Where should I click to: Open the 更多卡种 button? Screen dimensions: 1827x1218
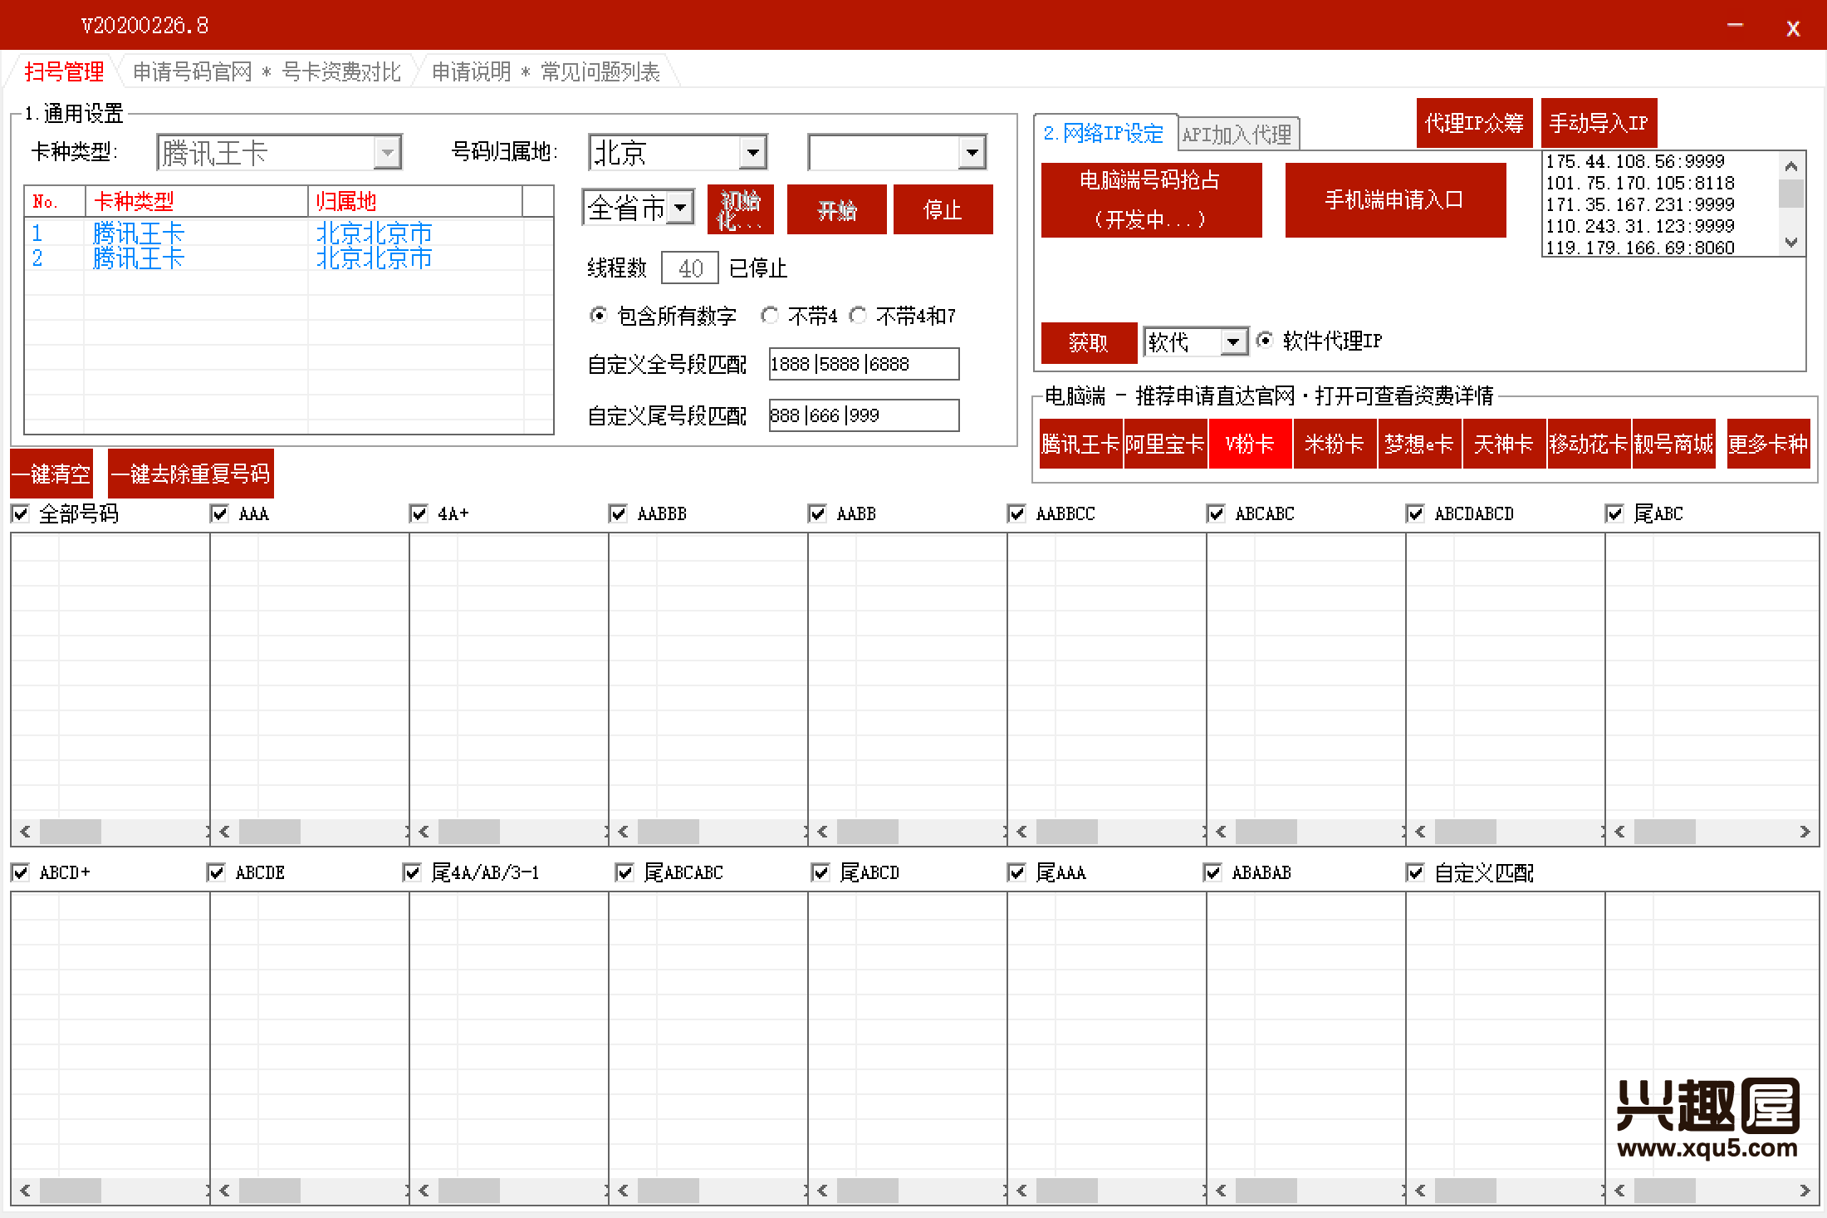tap(1768, 444)
